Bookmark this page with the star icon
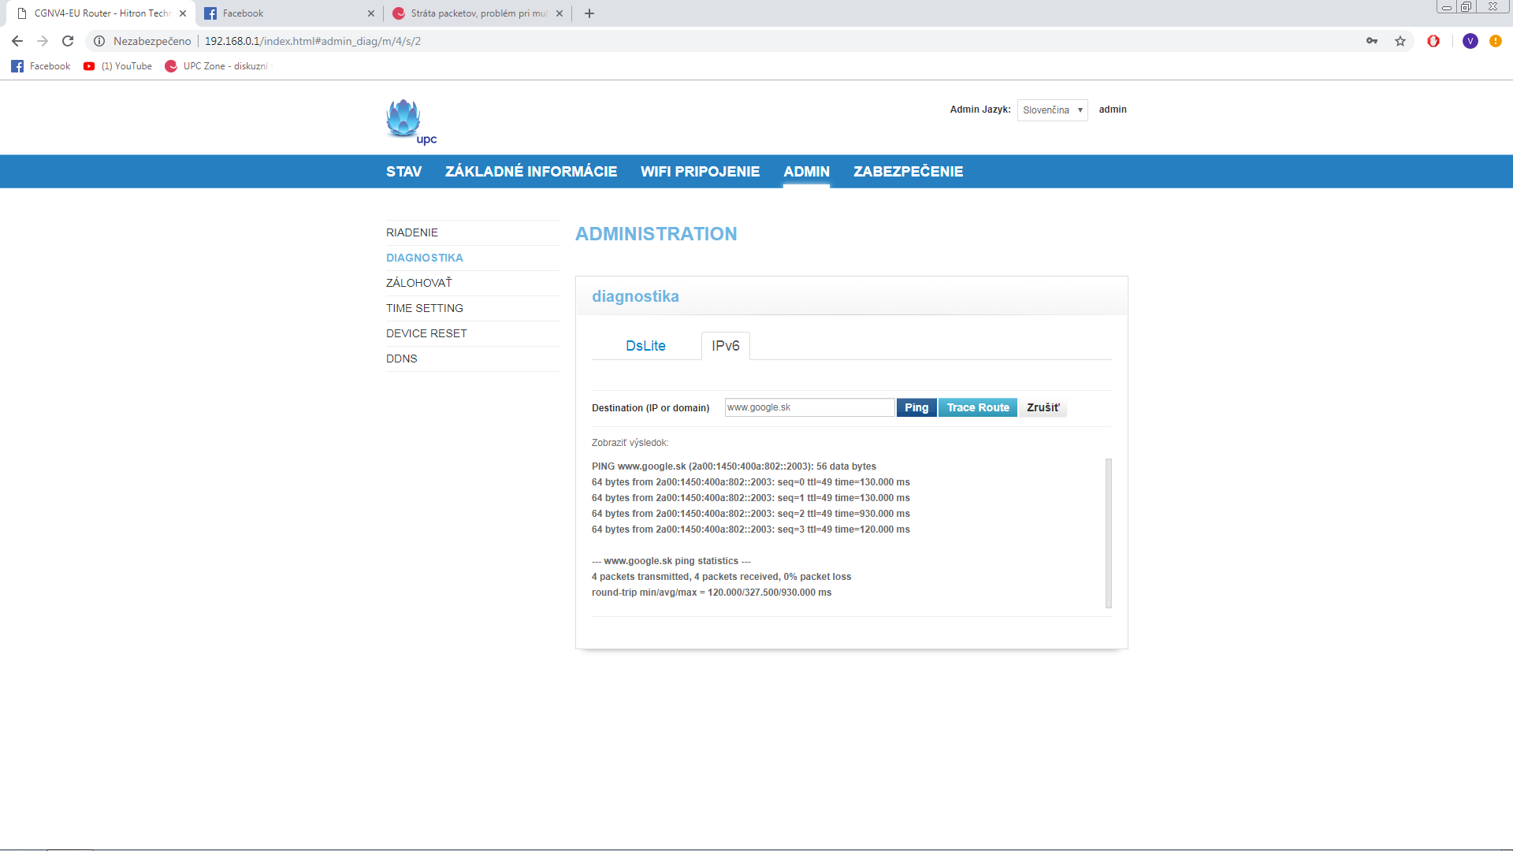The width and height of the screenshot is (1513, 851). pos(1400,41)
